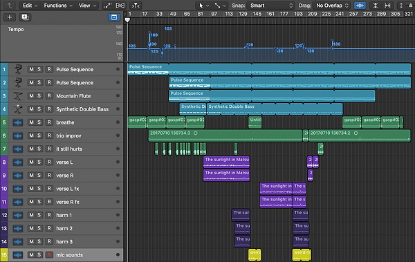Solo the verse L track
Image resolution: width=415 pixels, height=262 pixels.
(39, 162)
